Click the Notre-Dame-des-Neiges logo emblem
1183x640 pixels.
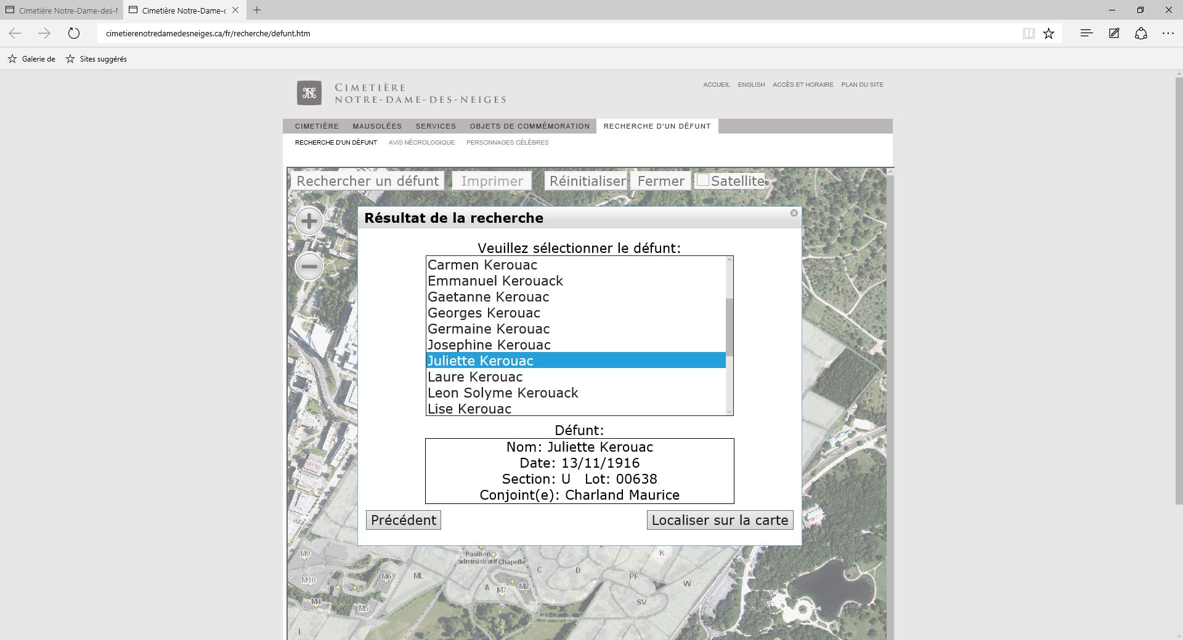click(x=309, y=93)
